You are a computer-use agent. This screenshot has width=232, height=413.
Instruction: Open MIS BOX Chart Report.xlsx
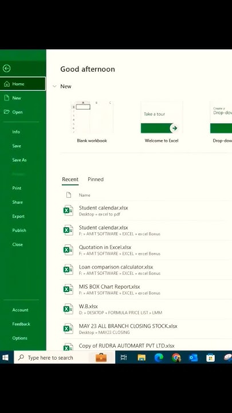point(146,290)
